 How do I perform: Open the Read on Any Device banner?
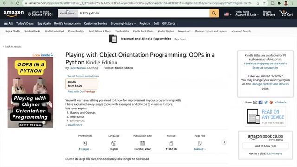pyautogui.click(x=265, y=116)
